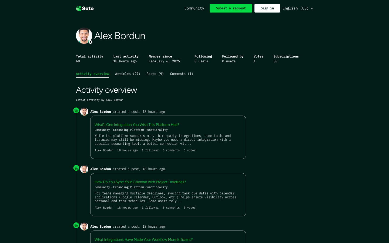The image size is (389, 243).
Task: Click the second post timeline icon
Action: pos(76,168)
